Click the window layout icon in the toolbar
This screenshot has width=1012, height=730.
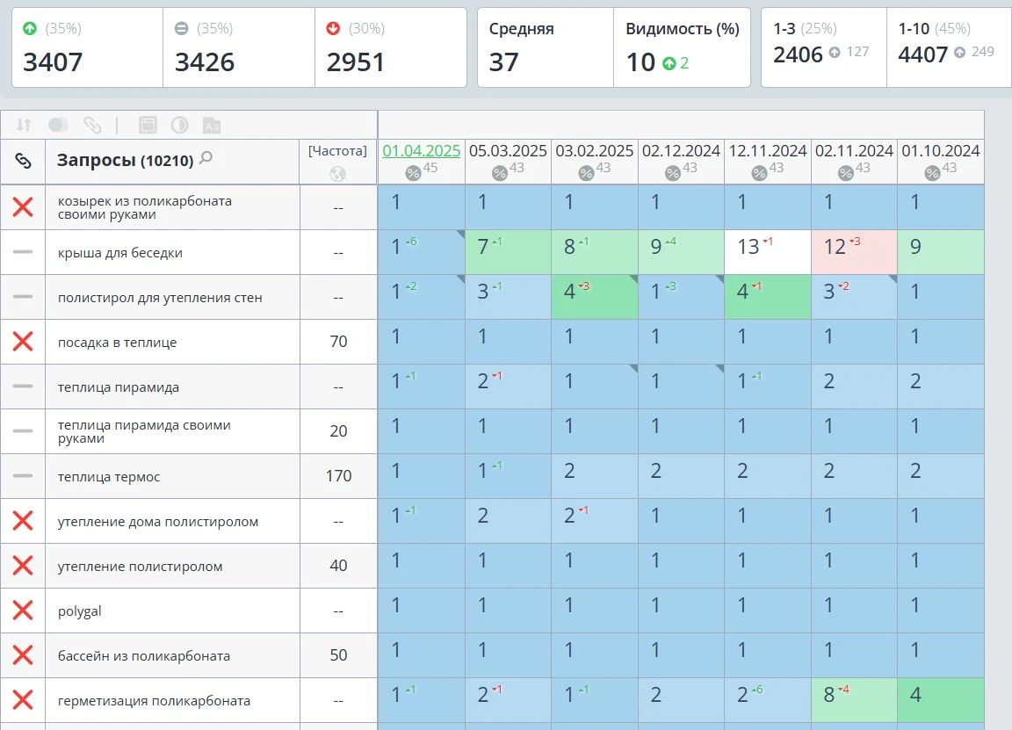tap(148, 125)
